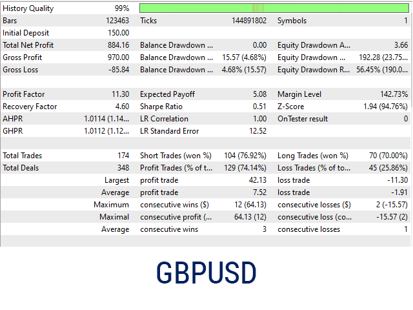Click the Bars value 123463
Screen dimensions: 413x310
click(117, 21)
